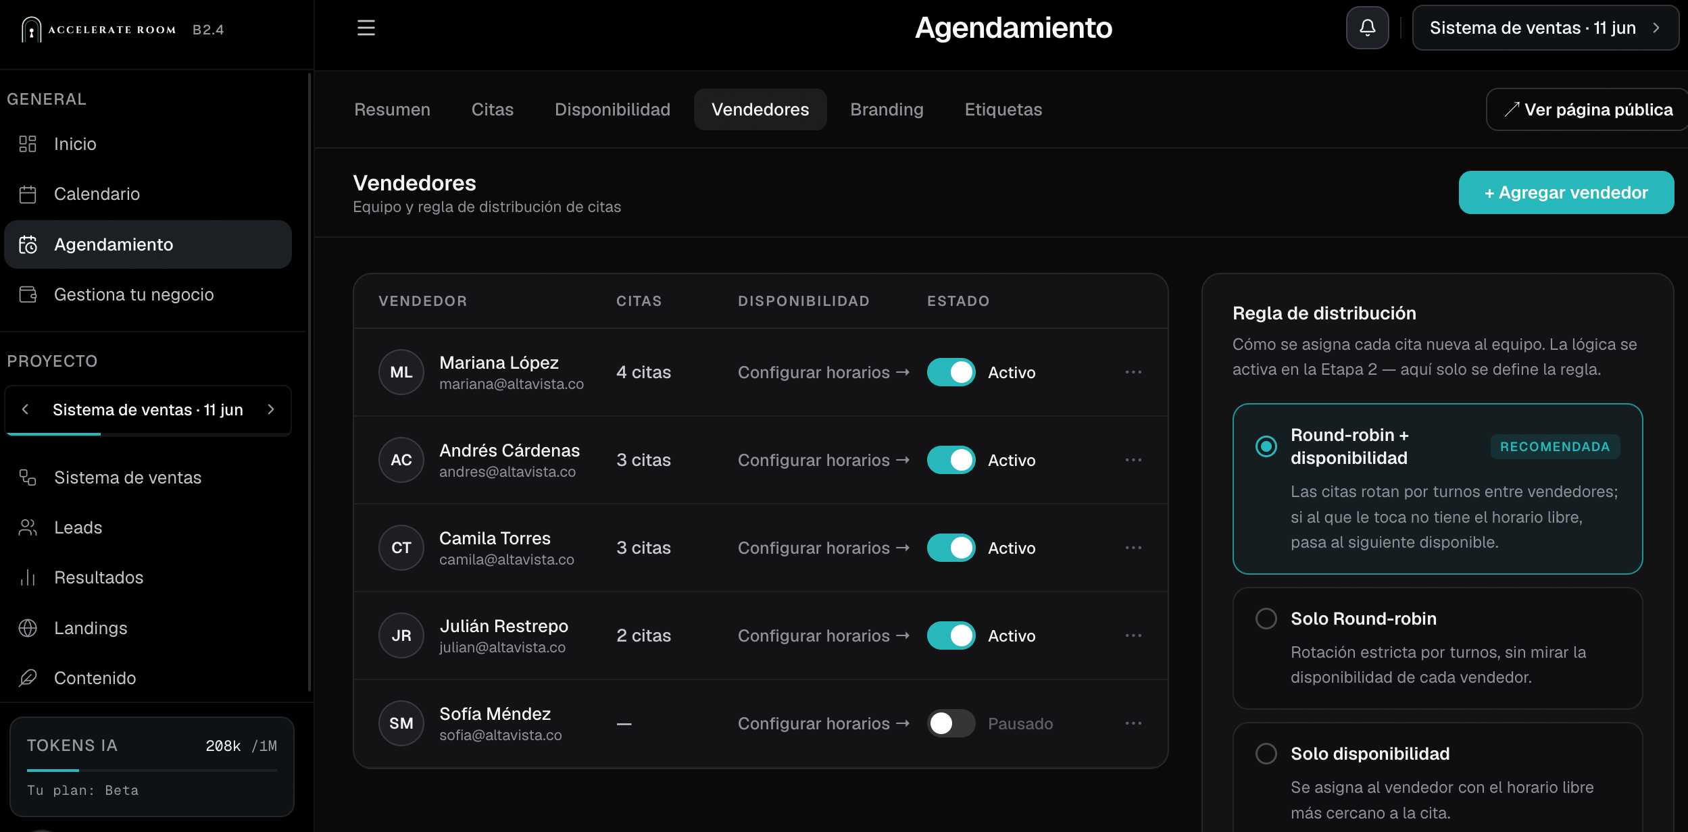Open options menu for Sofía Méndez
The image size is (1688, 832).
(x=1133, y=723)
